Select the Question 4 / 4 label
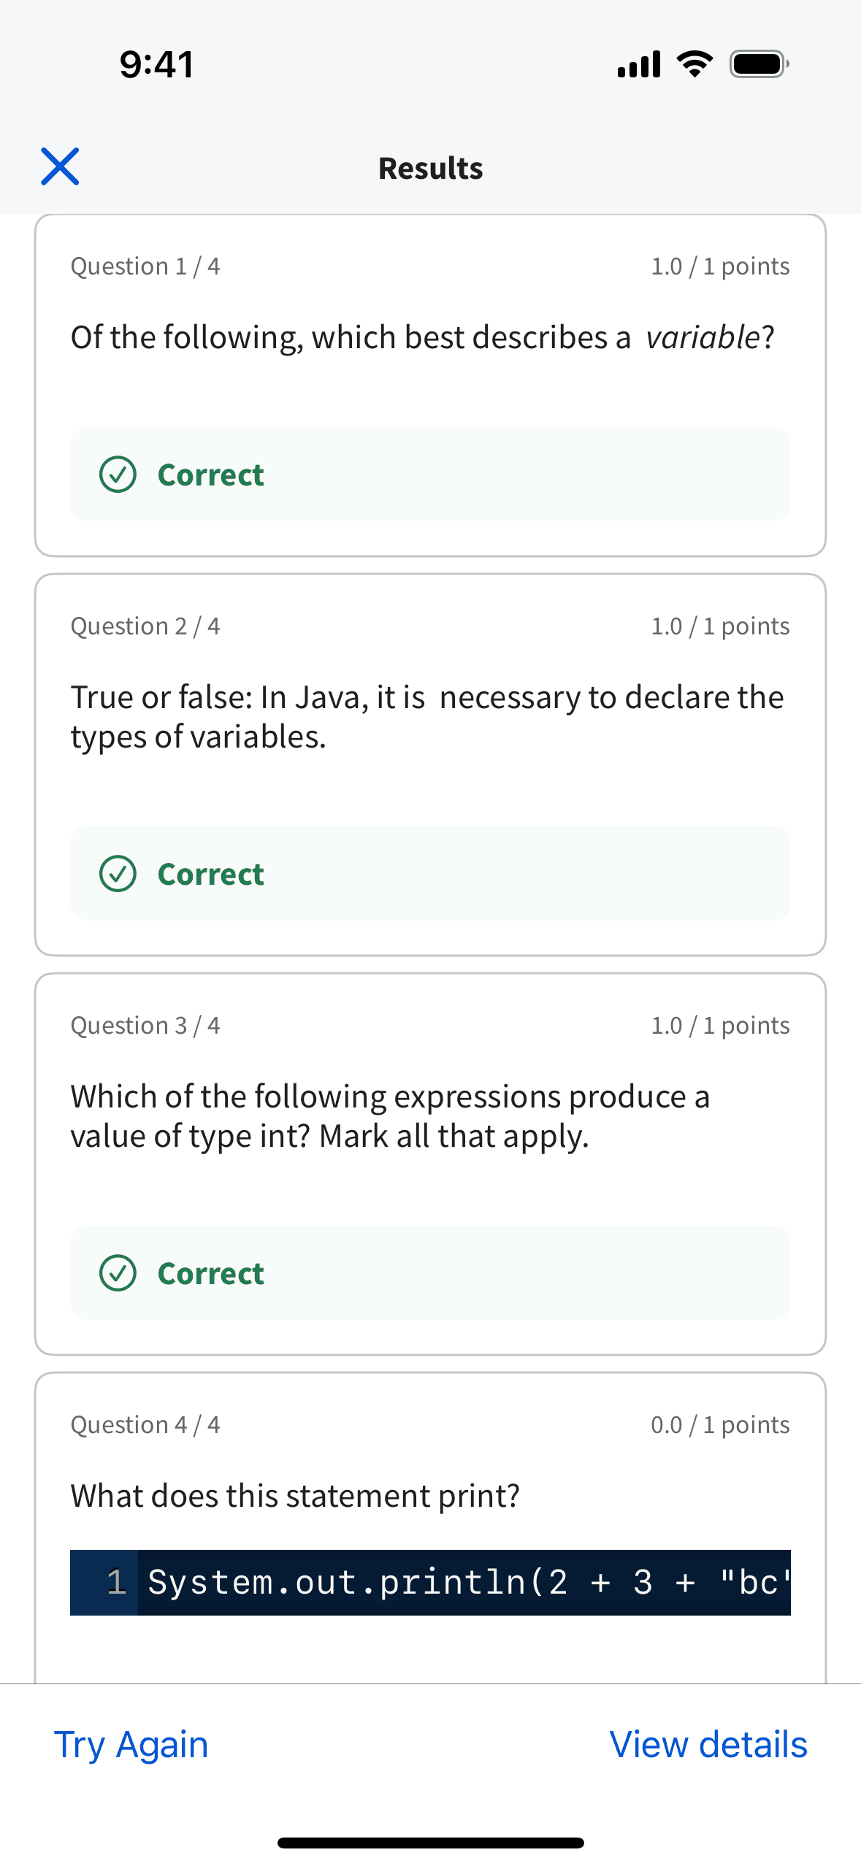861x1866 pixels. (x=145, y=1424)
